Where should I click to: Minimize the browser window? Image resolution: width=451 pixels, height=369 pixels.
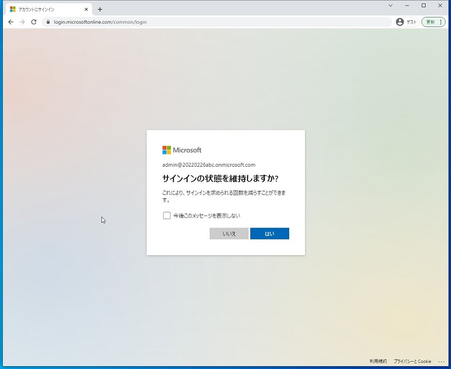(x=407, y=6)
